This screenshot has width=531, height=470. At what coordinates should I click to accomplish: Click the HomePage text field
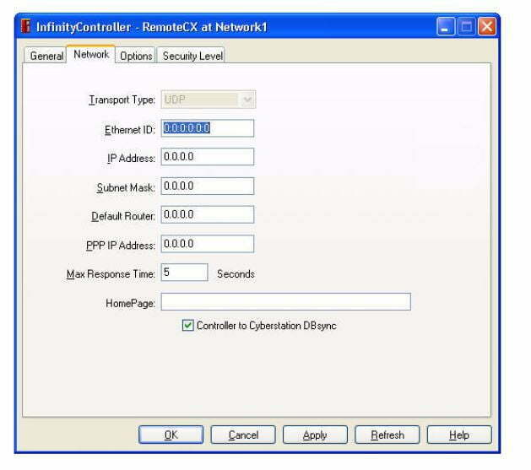[x=286, y=301]
